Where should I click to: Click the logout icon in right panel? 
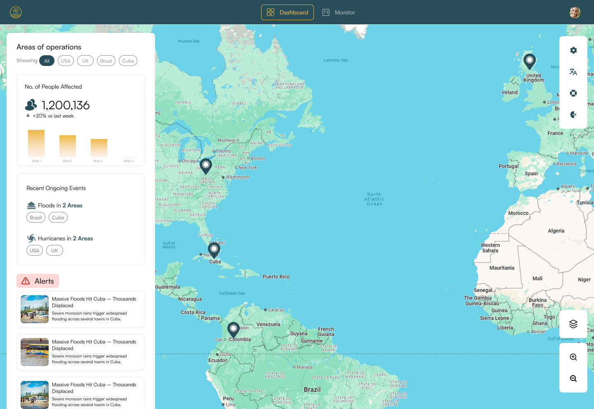click(573, 115)
